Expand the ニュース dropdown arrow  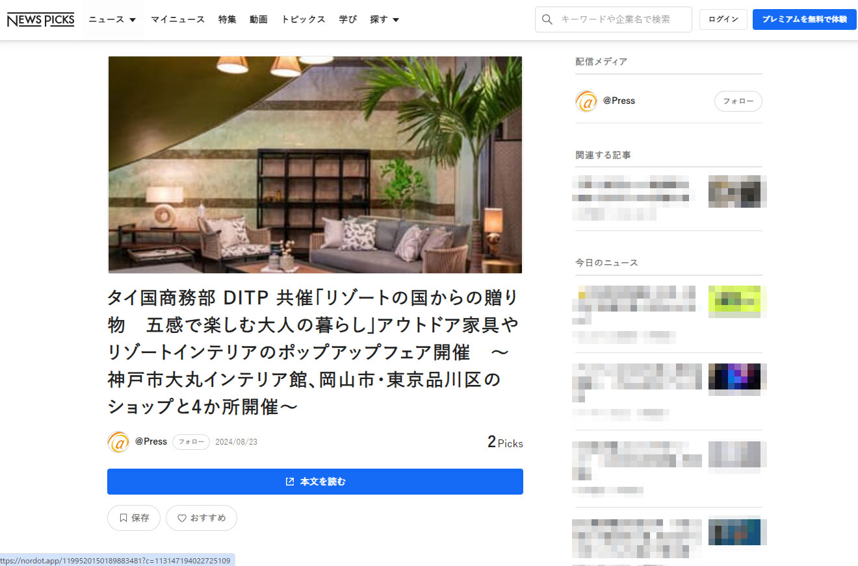point(133,19)
